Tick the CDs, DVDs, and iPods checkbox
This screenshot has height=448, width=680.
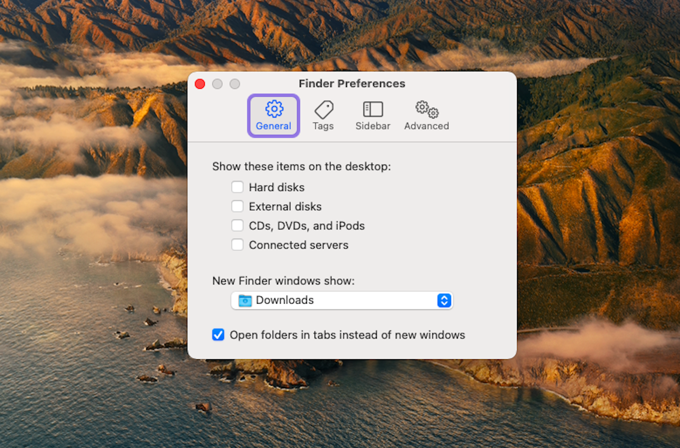237,225
